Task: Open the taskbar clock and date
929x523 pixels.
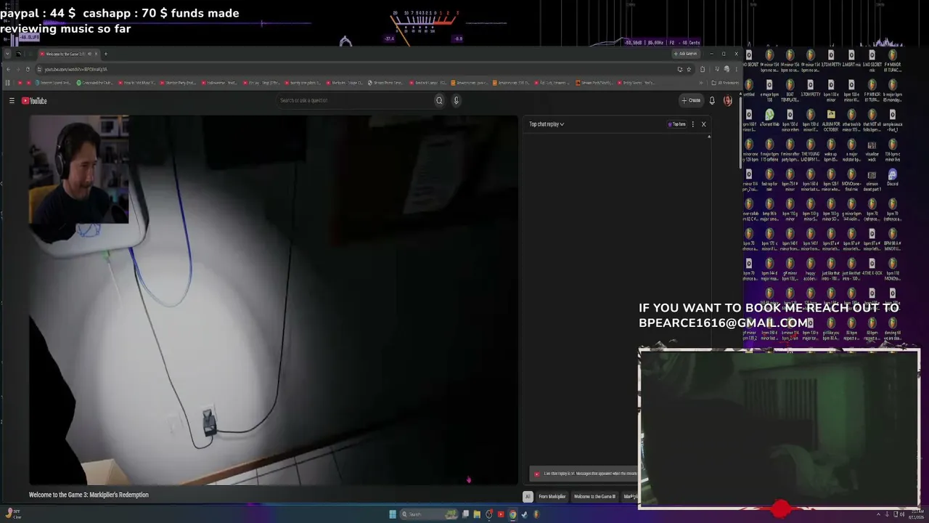Action: click(x=916, y=514)
